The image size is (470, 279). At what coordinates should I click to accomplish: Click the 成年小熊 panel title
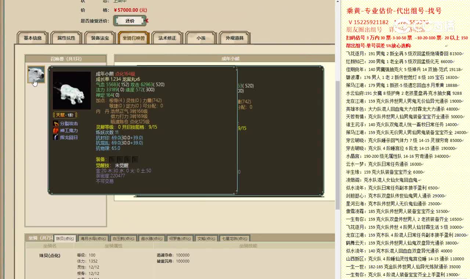230,59
